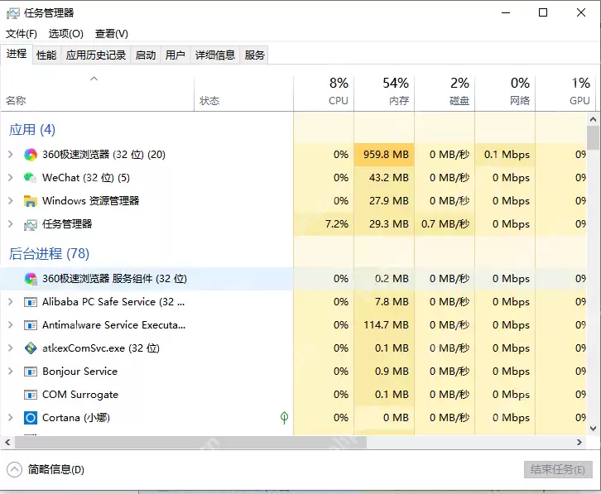Screen dimensions: 601x494
Task: Select the 43.2 MB memory cell
Action: (x=384, y=177)
